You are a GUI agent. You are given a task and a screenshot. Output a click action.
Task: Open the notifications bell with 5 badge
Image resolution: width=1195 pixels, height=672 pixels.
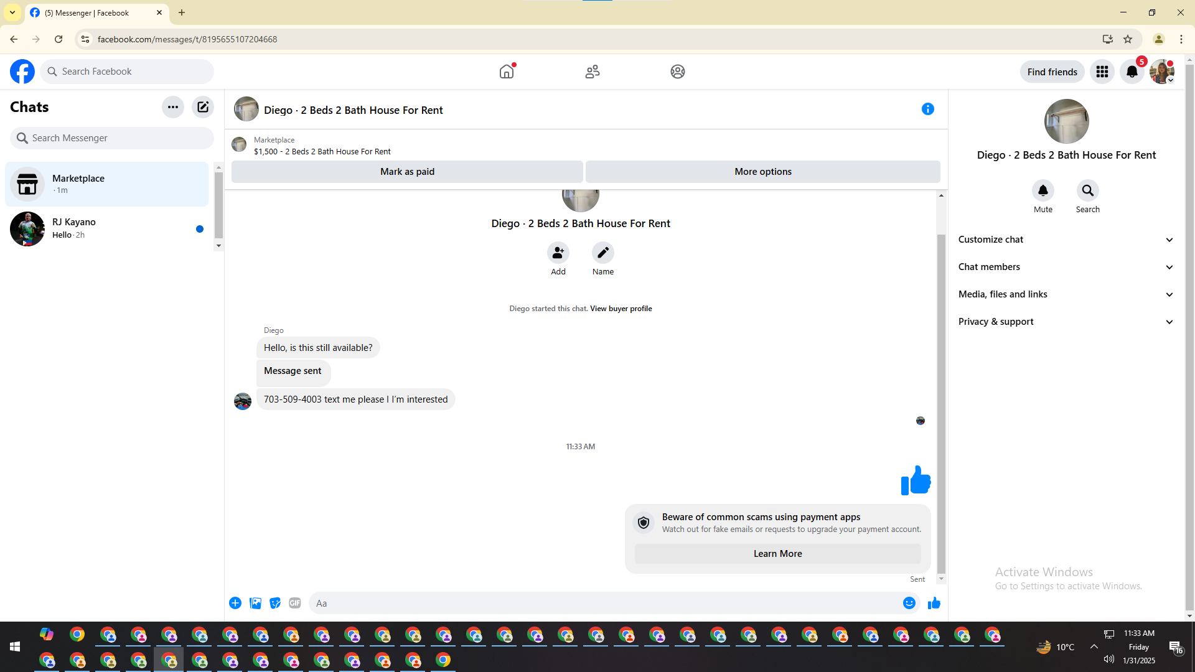1132,72
